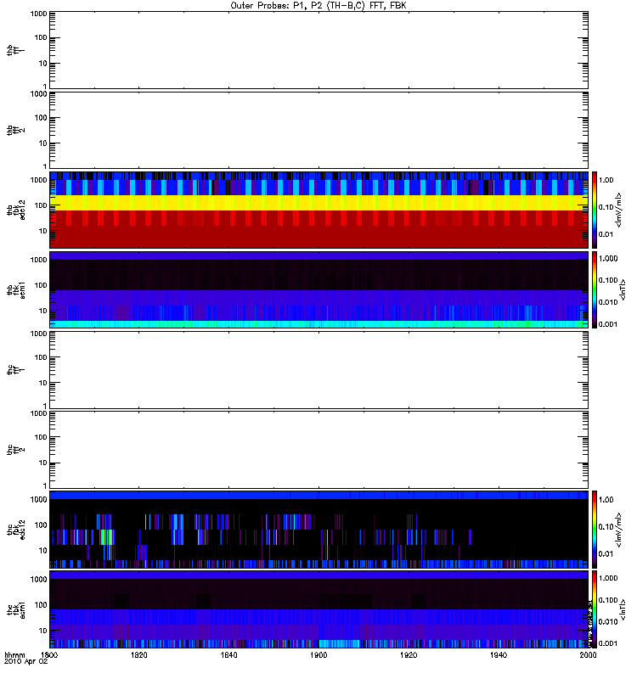Click the 0.01 value on thc edc12 color bar
This screenshot has height=679, width=637.
[x=606, y=554]
